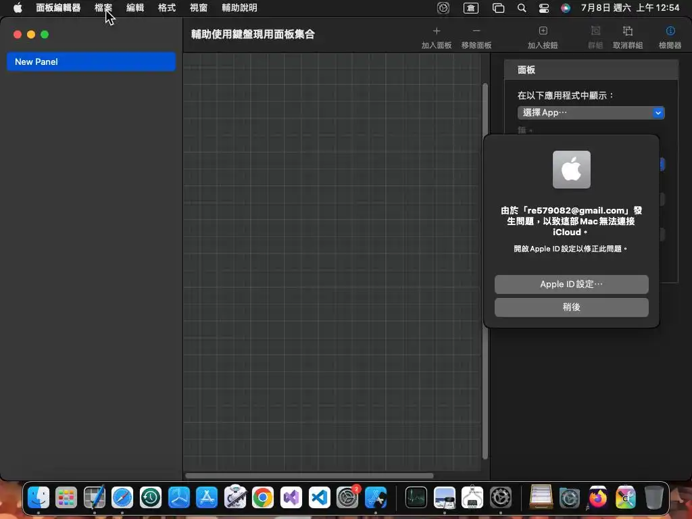The image size is (692, 519).
Task: Open App Store from the Dock
Action: pyautogui.click(x=207, y=497)
